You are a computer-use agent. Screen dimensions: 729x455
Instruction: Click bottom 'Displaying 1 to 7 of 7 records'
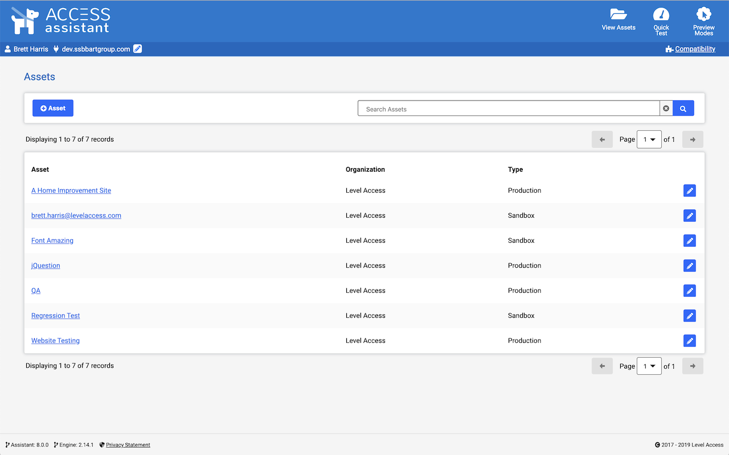coord(69,366)
